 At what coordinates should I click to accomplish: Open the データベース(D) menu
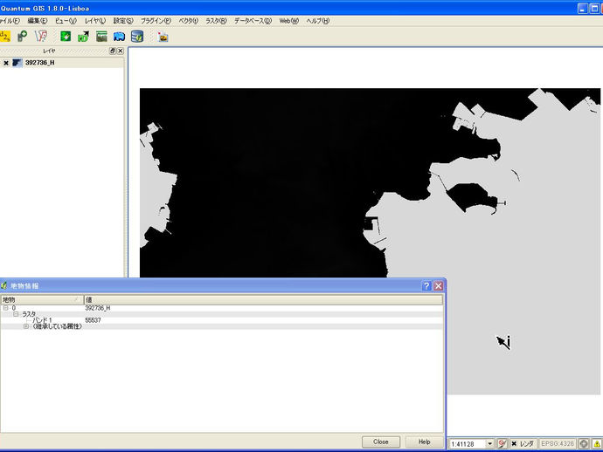click(x=253, y=21)
